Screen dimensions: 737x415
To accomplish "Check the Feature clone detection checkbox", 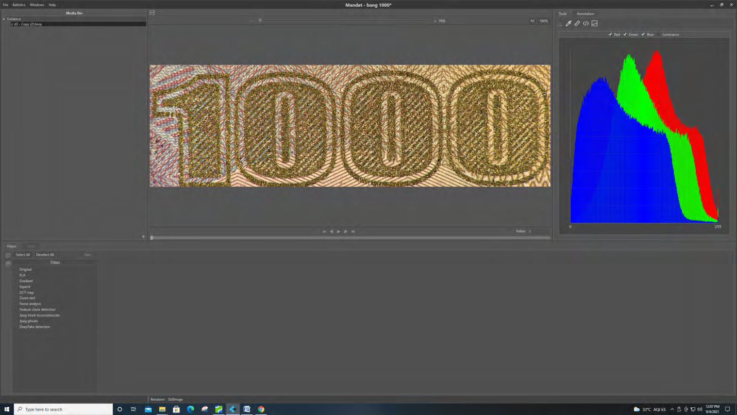I will coord(16,309).
